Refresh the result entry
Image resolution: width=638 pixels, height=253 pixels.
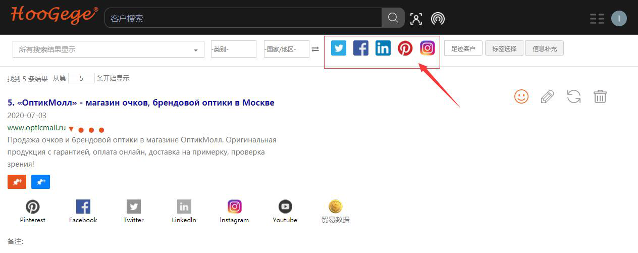pos(573,96)
